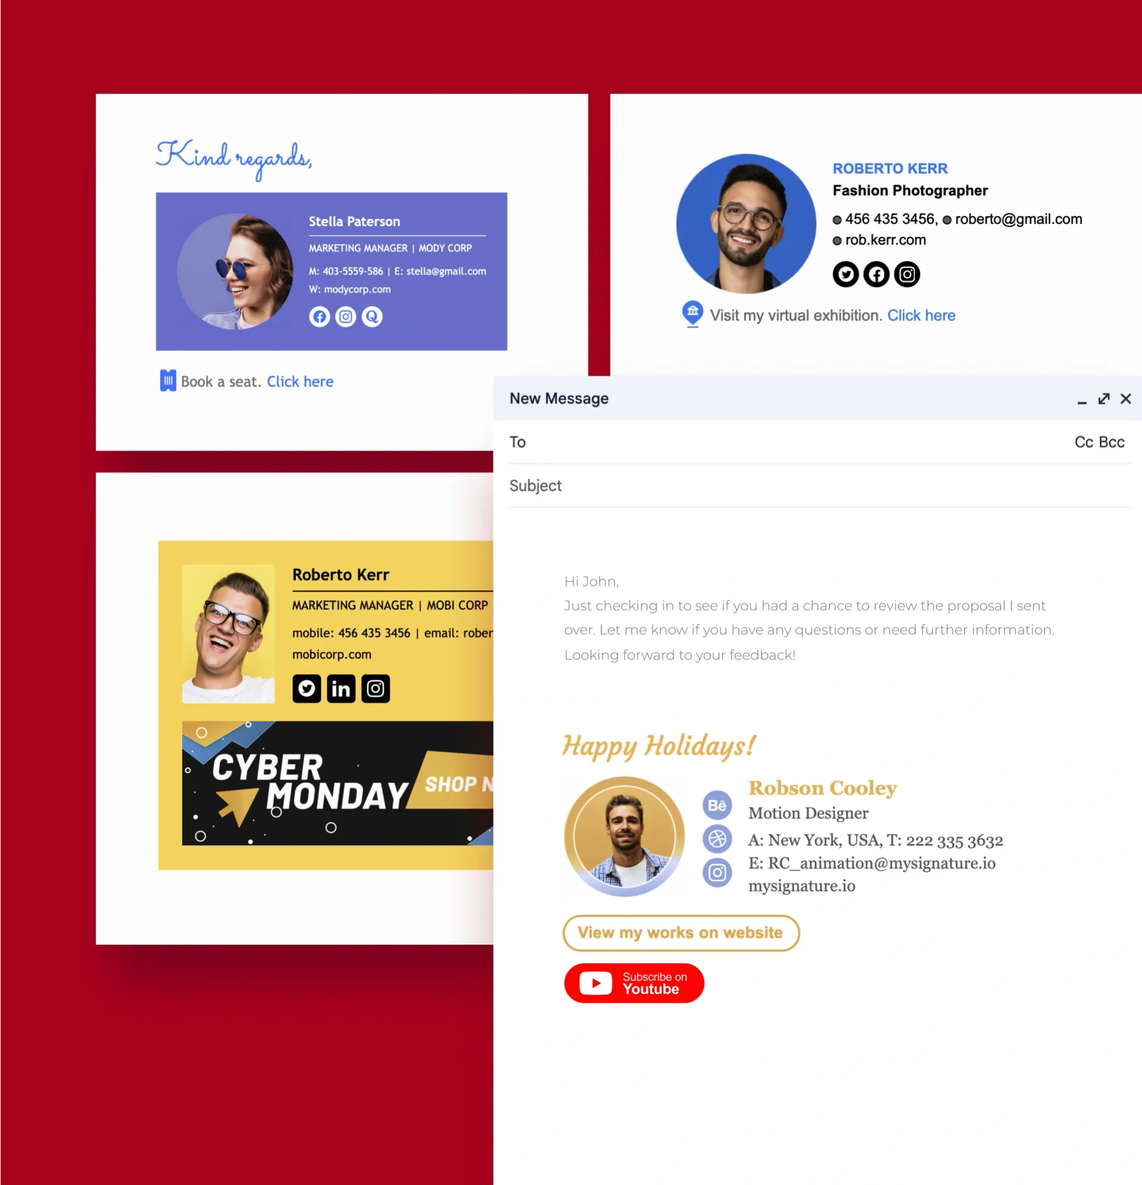This screenshot has width=1142, height=1185.
Task: Click the Instagram icon on Roberto Kerr's signature
Action: (x=908, y=274)
